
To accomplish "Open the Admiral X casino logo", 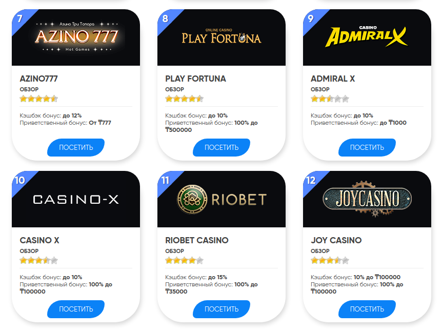I will coord(367,36).
